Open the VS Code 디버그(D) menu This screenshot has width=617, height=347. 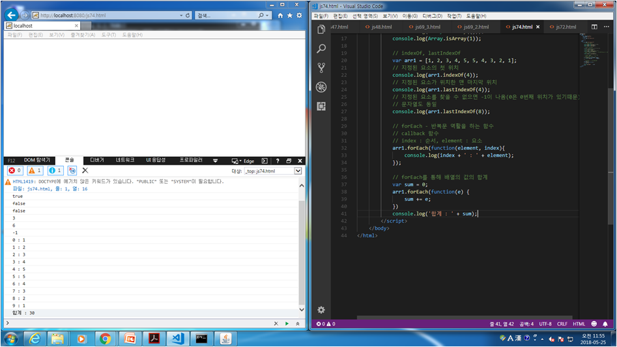432,16
